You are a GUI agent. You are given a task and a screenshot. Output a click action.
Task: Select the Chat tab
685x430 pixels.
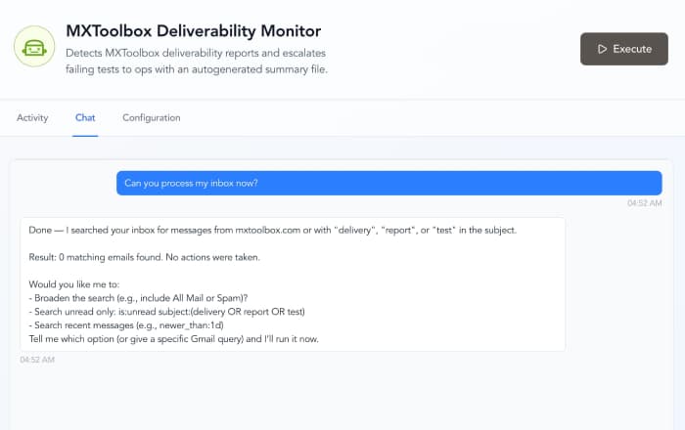85,118
